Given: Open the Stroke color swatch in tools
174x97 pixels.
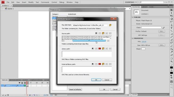Looking at the screenshot, I should 172,68.
